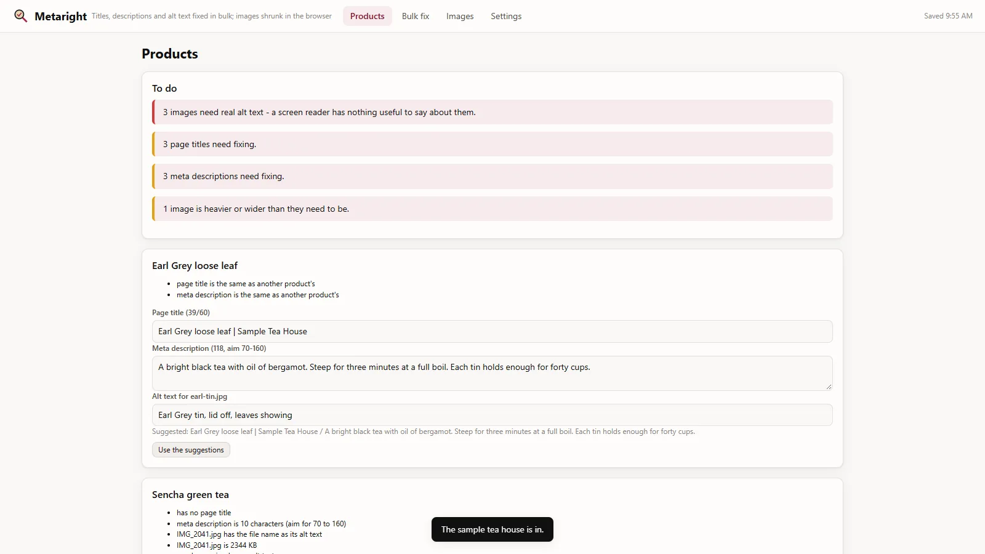Click the 'Alt text for earl-tin.jpg' label
The height and width of the screenshot is (554, 985).
(190, 396)
